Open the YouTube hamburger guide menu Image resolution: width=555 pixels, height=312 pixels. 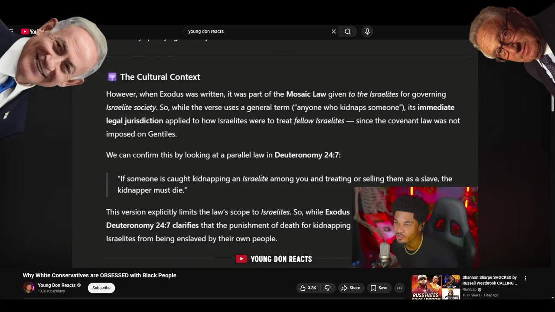pyautogui.click(x=11, y=31)
